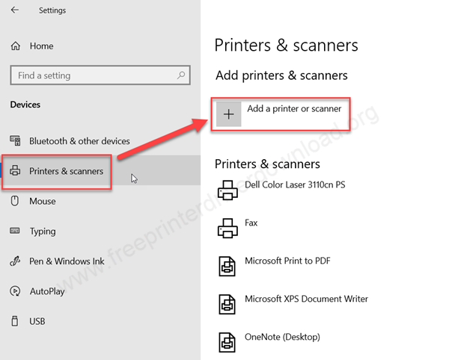This screenshot has height=360, width=449.
Task: Click the OneNote (Desktop) printer icon
Action: tap(227, 341)
